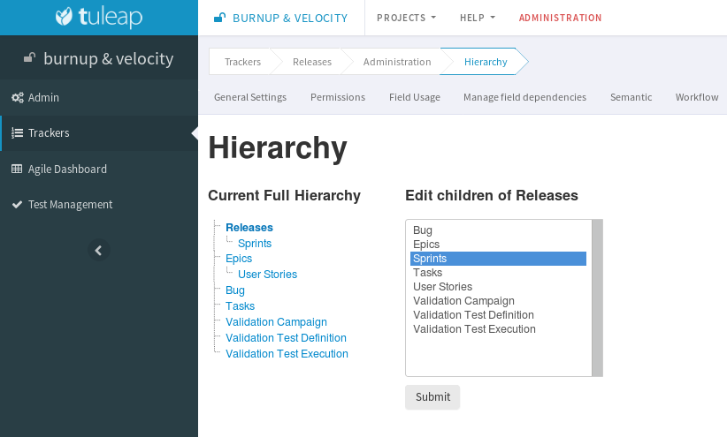
Task: Open Test Management in the sidebar
Action: (99, 204)
